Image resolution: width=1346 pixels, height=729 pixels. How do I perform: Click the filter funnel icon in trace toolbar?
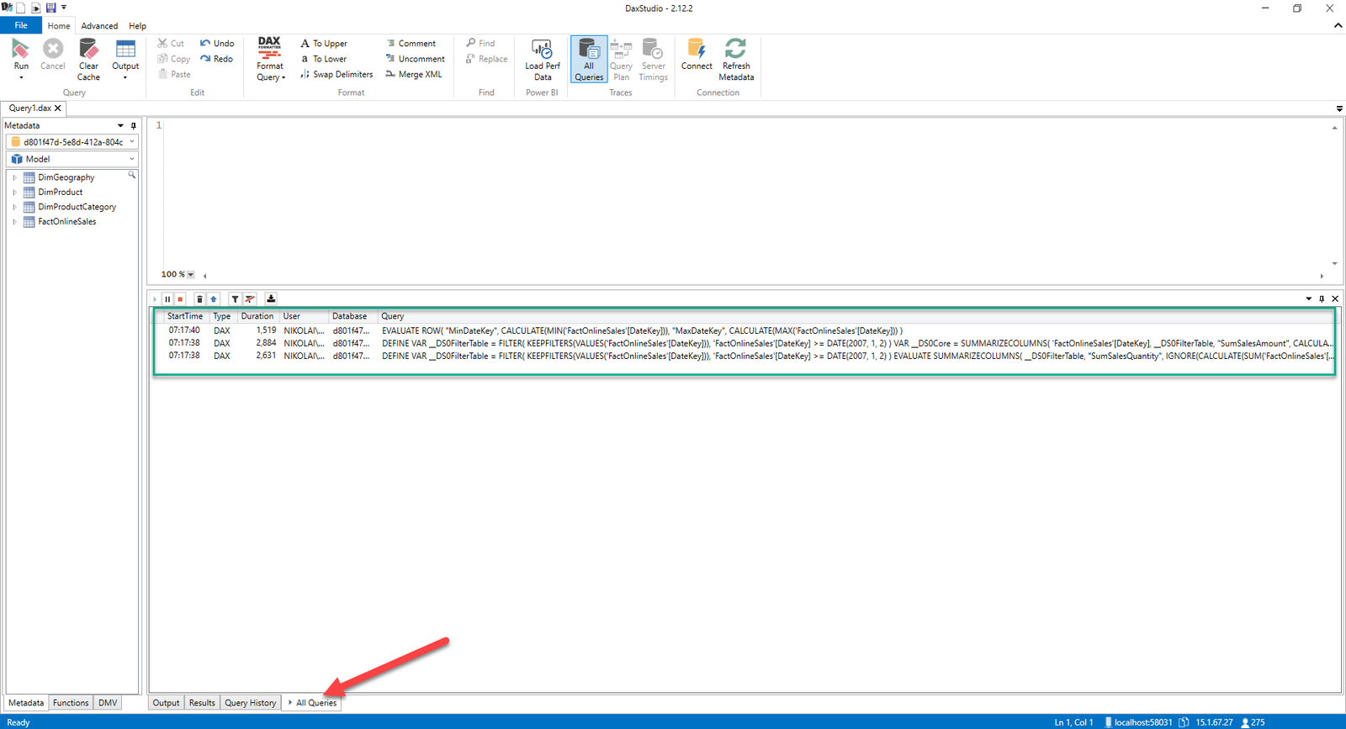(x=236, y=299)
